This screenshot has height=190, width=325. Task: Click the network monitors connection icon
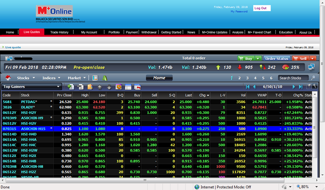pos(311,67)
